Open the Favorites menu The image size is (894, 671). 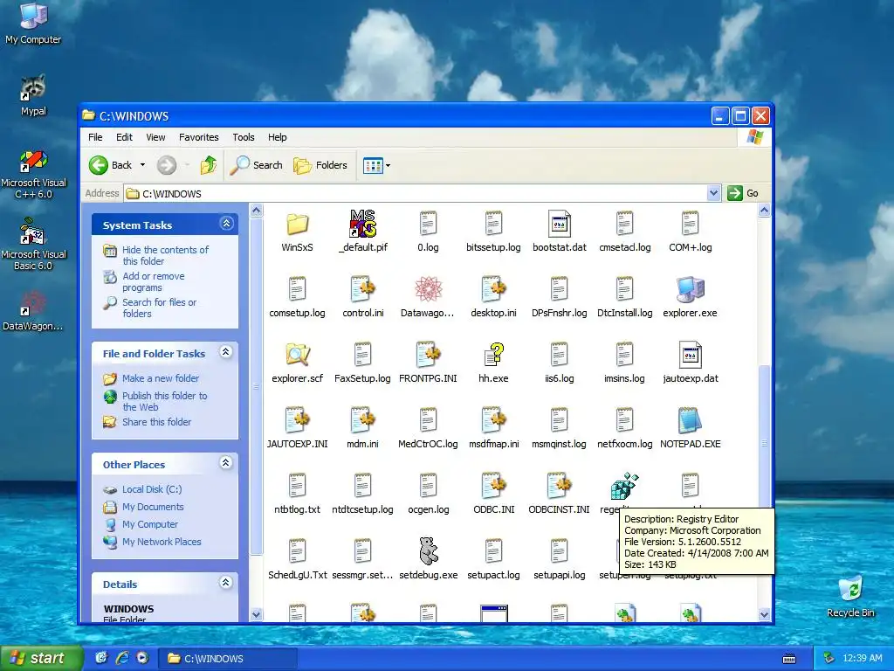coord(198,137)
